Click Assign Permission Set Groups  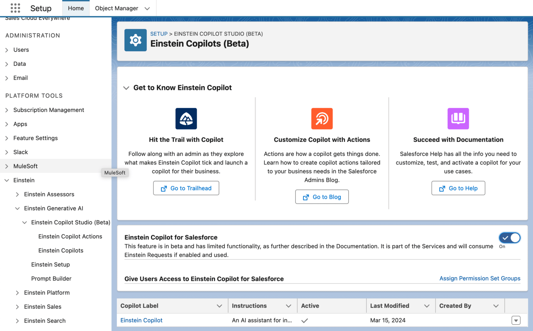[x=480, y=278]
